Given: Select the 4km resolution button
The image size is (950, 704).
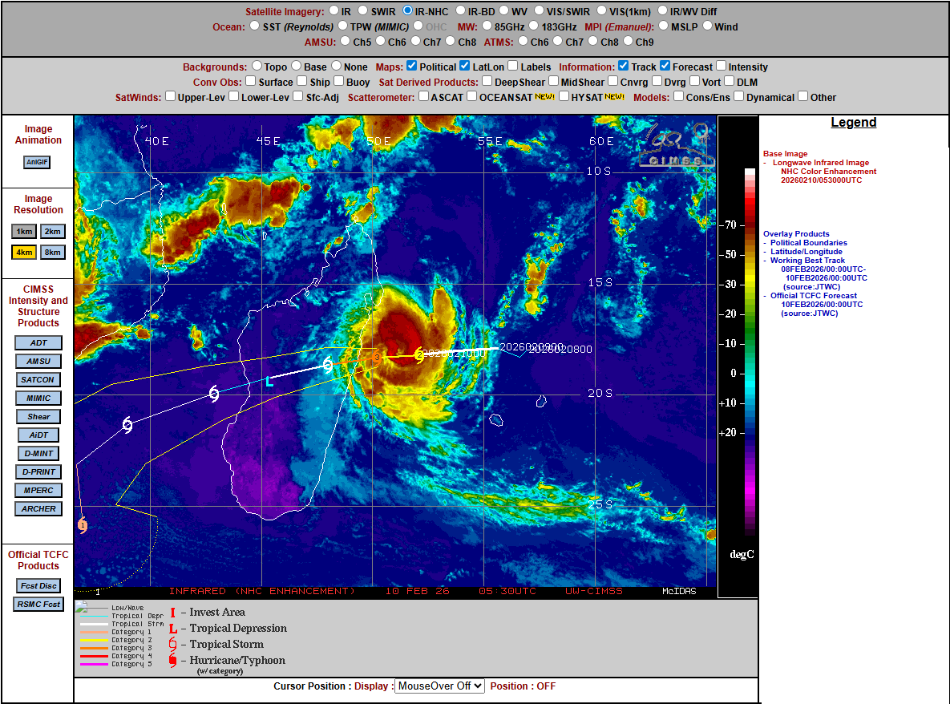Looking at the screenshot, I should [24, 252].
